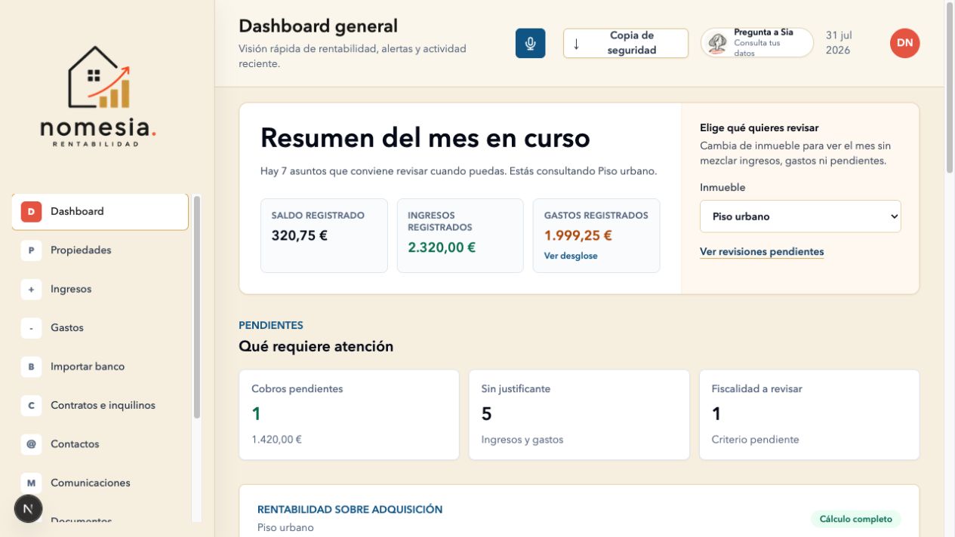955x537 pixels.
Task: Click the 31 jul 2026 date
Action: (839, 43)
